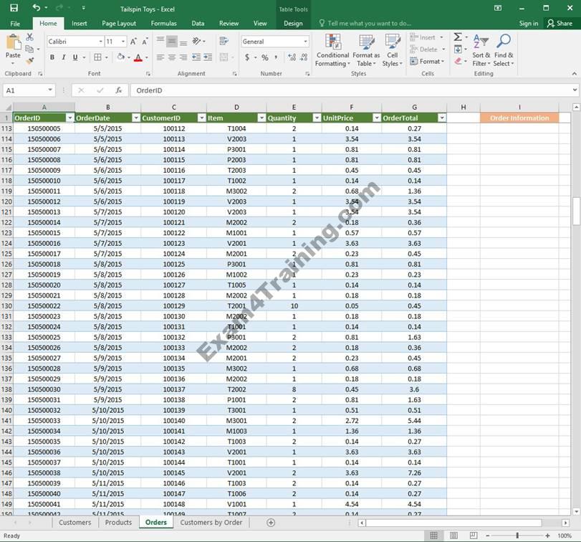Click the Save icon in title bar
This screenshot has width=581, height=542.
[14, 8]
